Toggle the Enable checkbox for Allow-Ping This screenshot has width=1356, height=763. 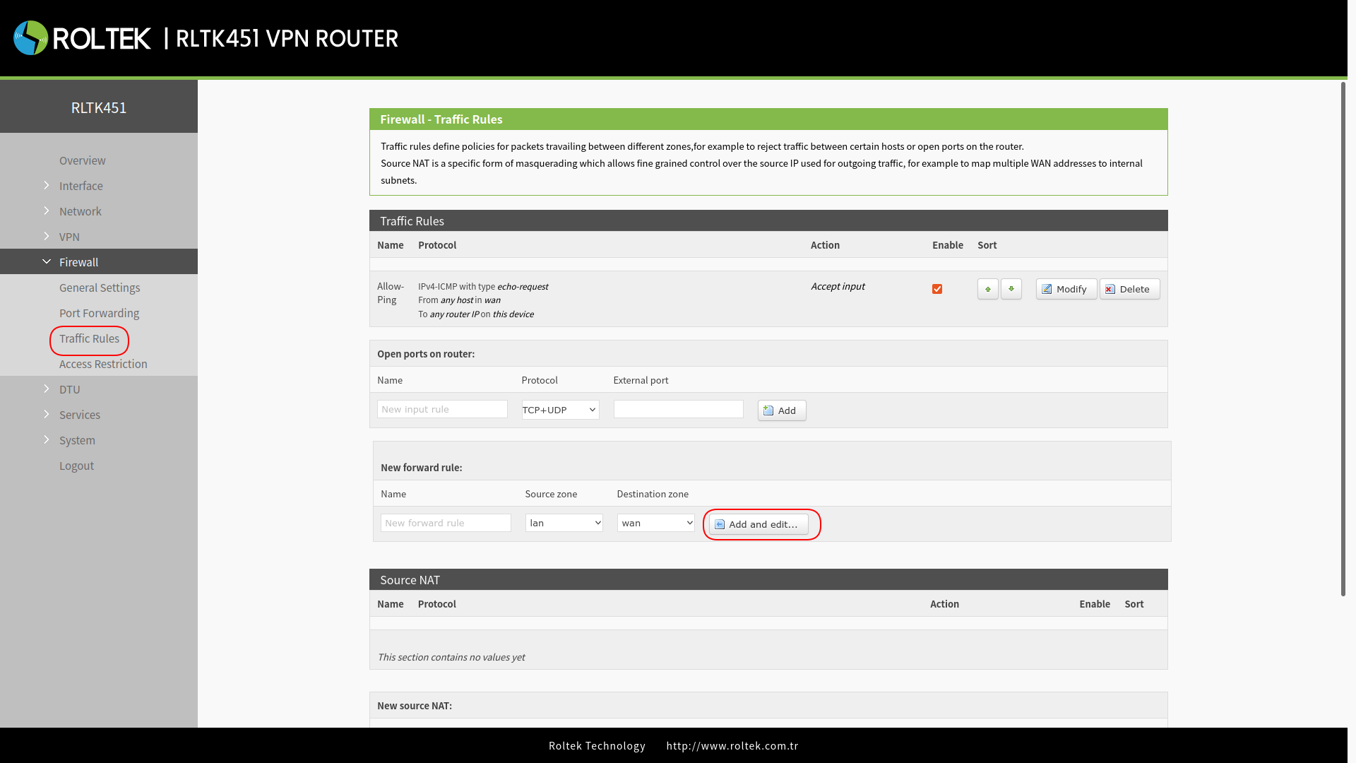(937, 289)
